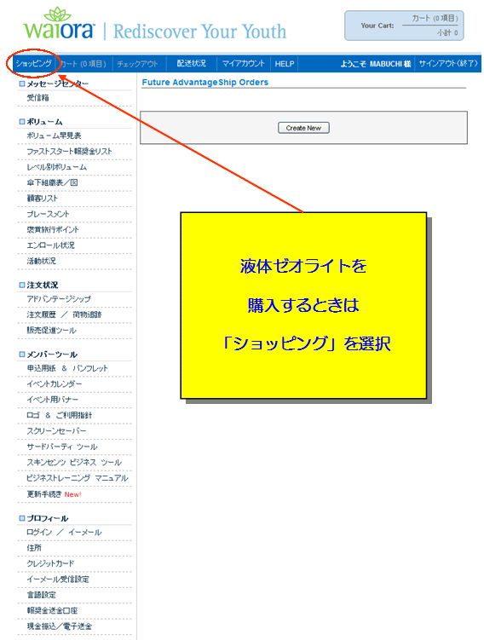Open スキンセンツ ビジネス ツール link

point(74,462)
